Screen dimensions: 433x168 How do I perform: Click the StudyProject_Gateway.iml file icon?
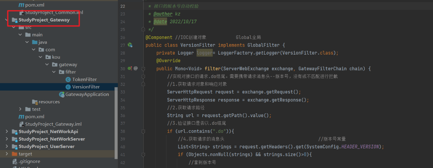pyautogui.click(x=21, y=124)
